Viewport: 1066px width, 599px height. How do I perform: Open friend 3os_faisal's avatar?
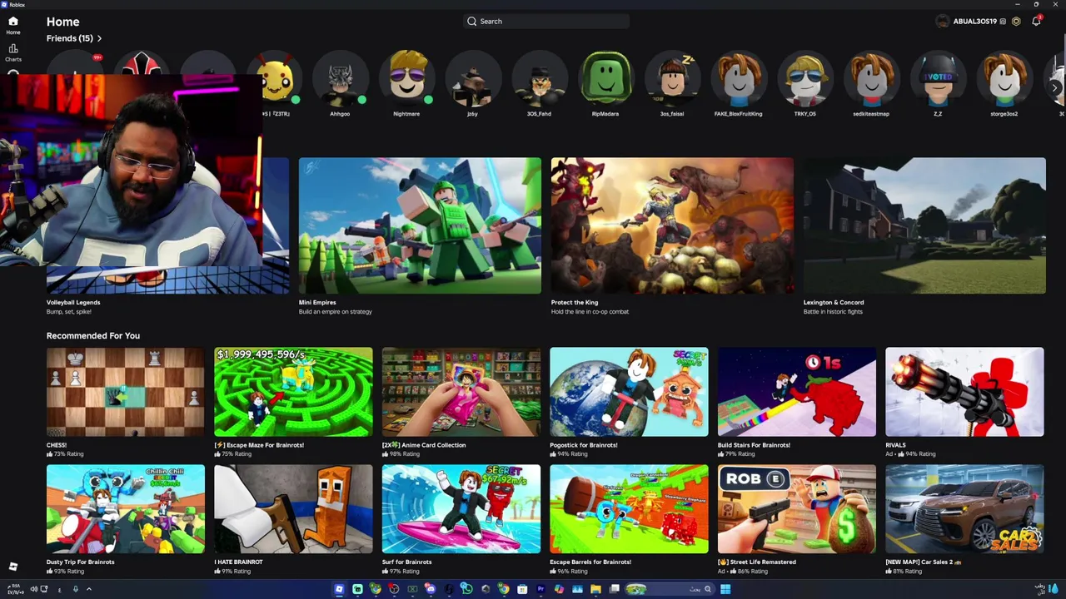pyautogui.click(x=672, y=80)
